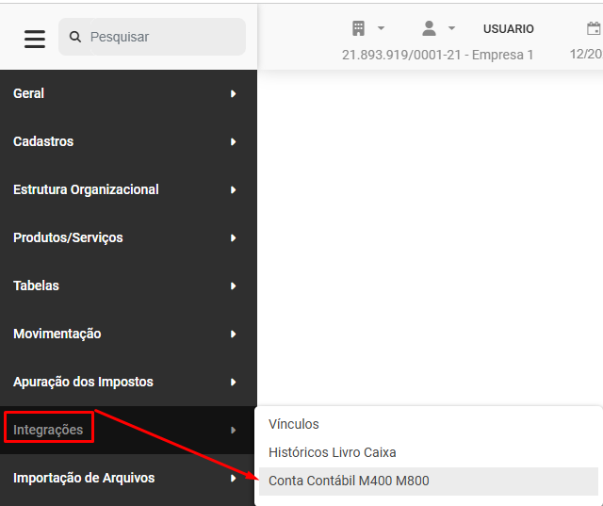603x506 pixels.
Task: Choose Vínculos from the submenu
Action: [294, 424]
